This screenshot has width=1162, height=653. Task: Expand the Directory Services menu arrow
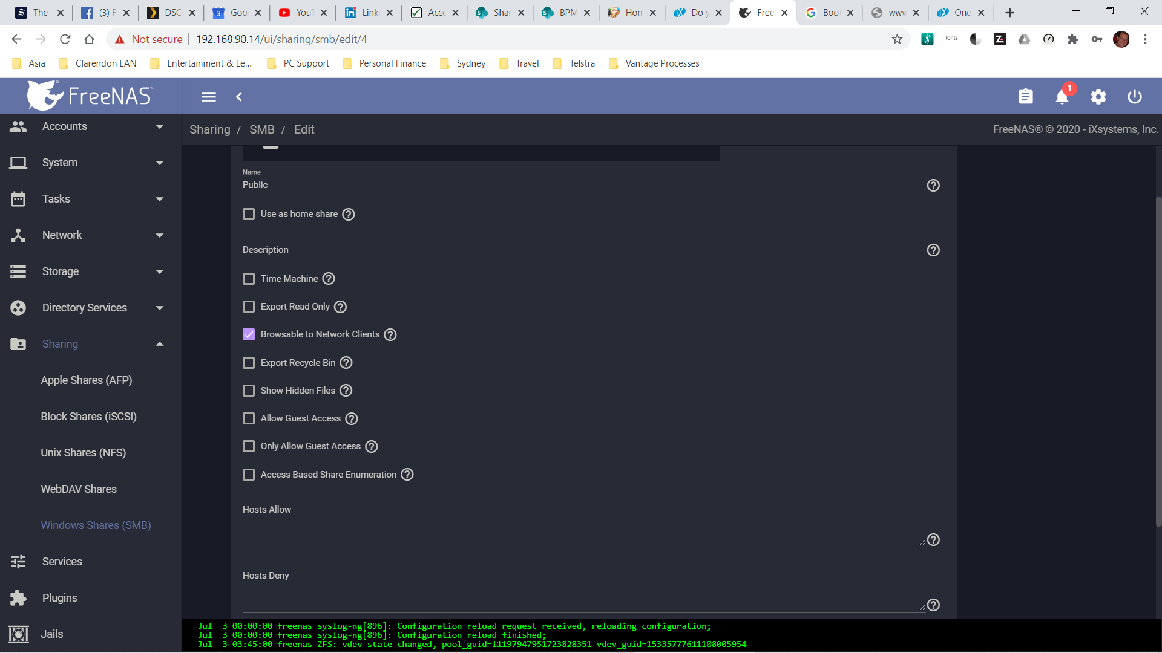point(160,308)
